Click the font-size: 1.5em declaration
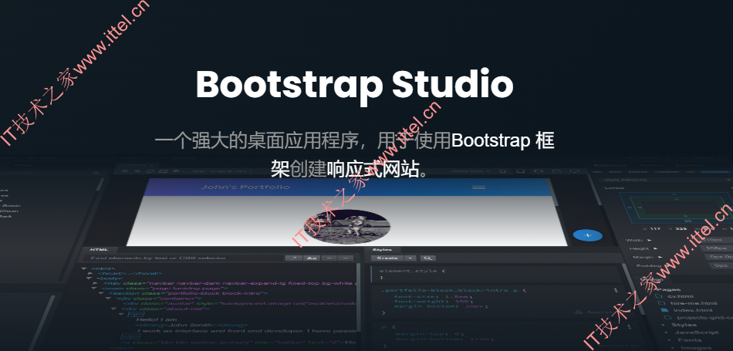This screenshot has width=733, height=351. 433,296
